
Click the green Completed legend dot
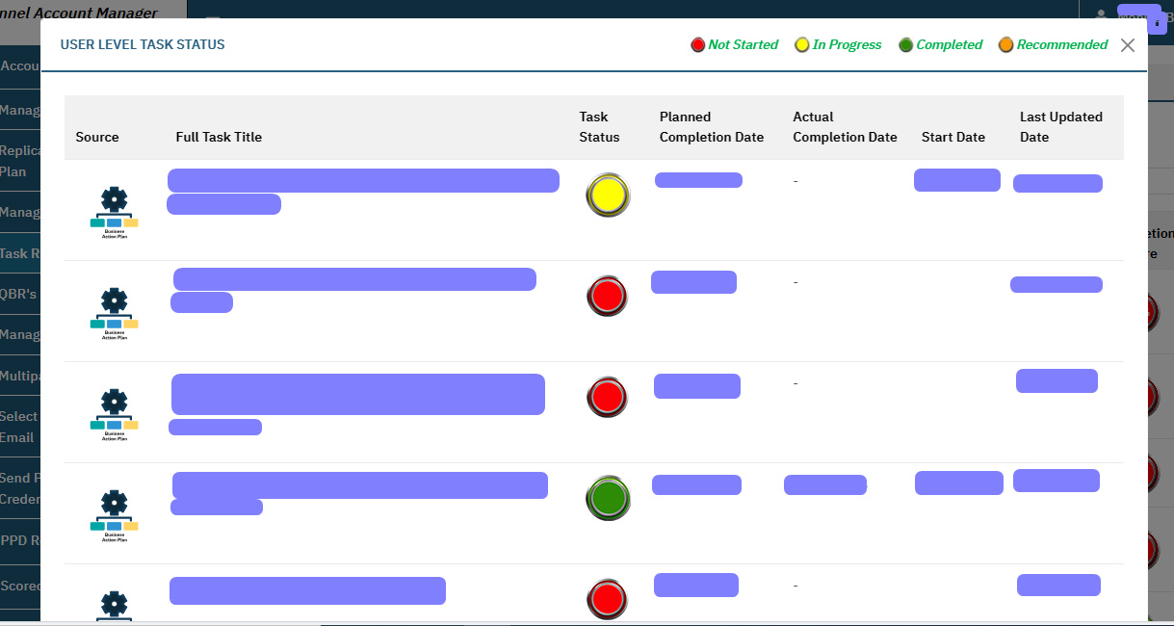pyautogui.click(x=905, y=45)
